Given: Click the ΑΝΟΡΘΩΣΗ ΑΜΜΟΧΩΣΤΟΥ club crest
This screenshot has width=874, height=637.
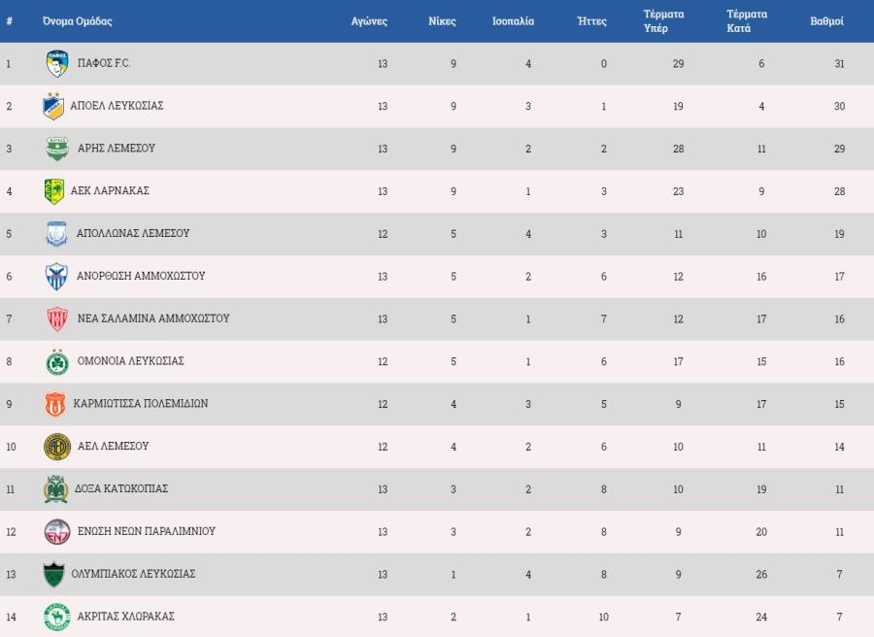Looking at the screenshot, I should pos(56,277).
